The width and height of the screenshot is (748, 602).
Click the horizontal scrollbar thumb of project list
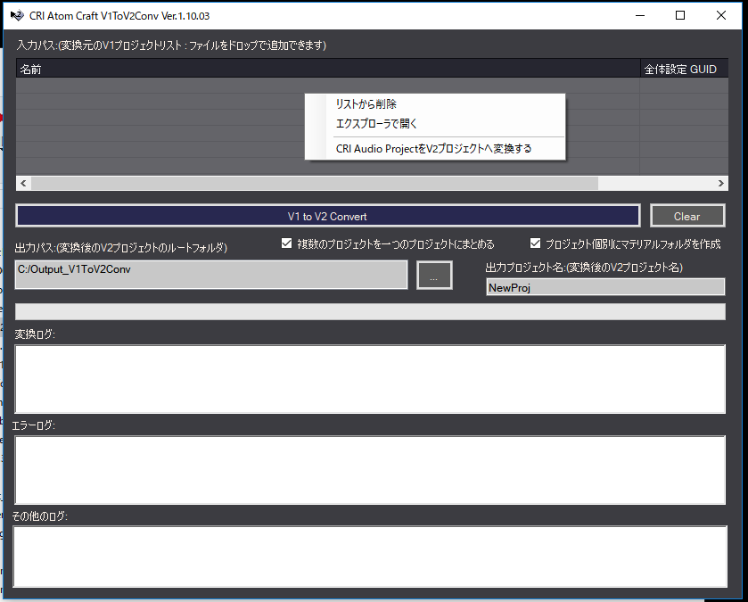315,183
